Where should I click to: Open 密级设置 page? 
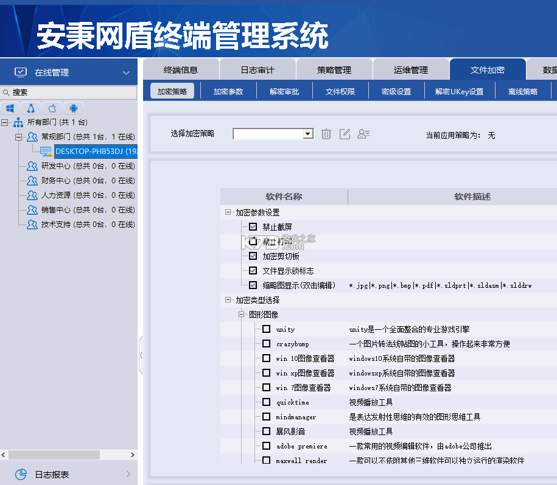click(x=396, y=92)
